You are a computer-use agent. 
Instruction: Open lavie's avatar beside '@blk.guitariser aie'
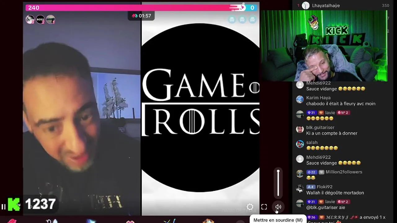(300, 203)
